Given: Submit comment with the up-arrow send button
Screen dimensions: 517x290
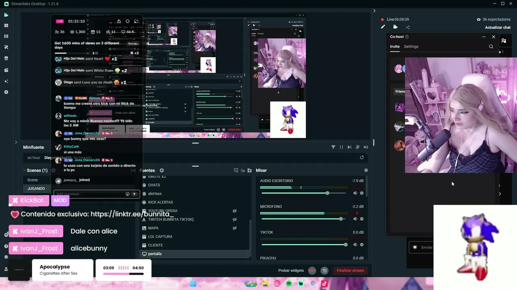Looking at the screenshot, I should (135, 194).
